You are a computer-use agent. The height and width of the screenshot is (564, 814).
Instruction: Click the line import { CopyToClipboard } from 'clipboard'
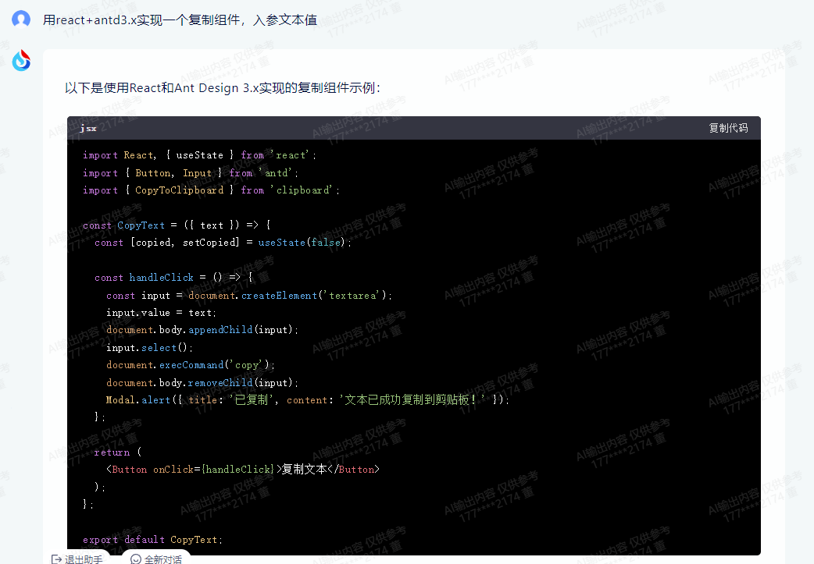tap(211, 190)
